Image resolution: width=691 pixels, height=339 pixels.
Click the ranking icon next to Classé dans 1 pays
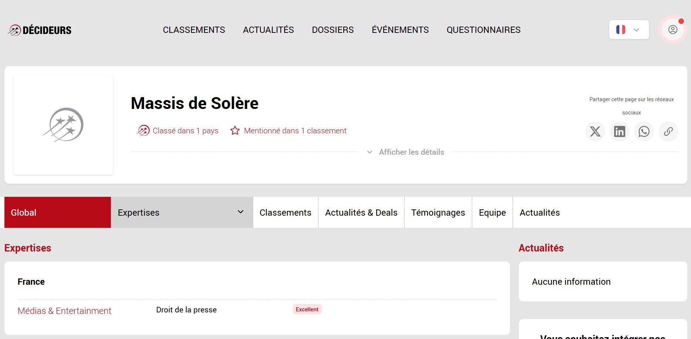[143, 130]
